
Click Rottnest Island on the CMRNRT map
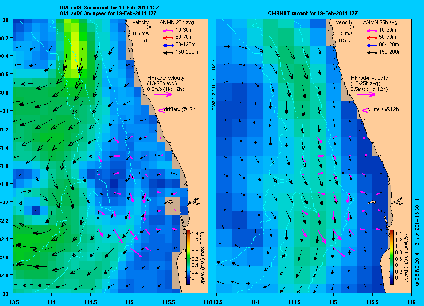point(373,202)
